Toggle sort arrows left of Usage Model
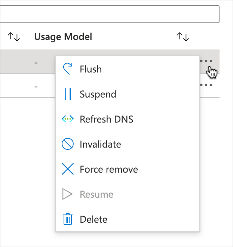Image resolution: width=233 pixels, height=247 pixels. [13, 37]
